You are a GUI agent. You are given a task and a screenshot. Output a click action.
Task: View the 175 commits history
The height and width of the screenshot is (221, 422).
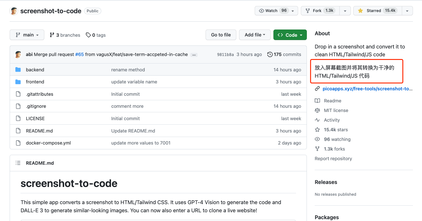pyautogui.click(x=284, y=54)
